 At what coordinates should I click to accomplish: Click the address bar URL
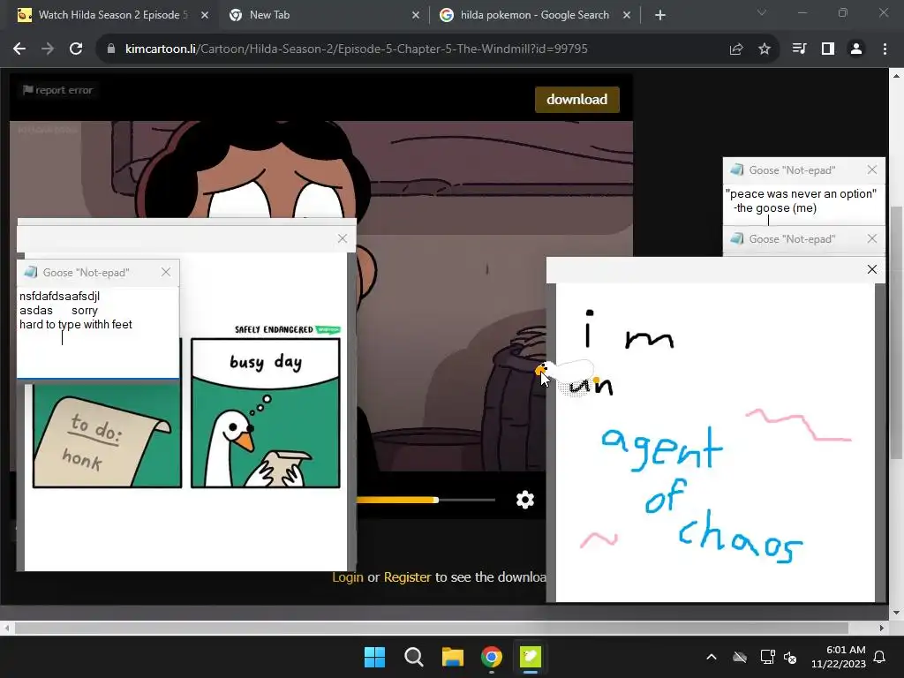[x=357, y=49]
